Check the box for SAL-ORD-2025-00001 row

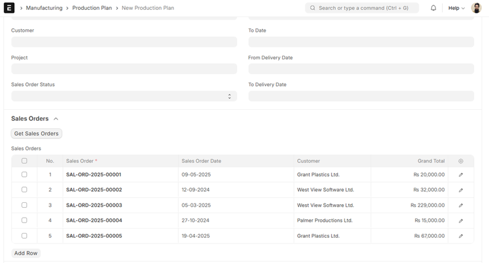[25, 175]
